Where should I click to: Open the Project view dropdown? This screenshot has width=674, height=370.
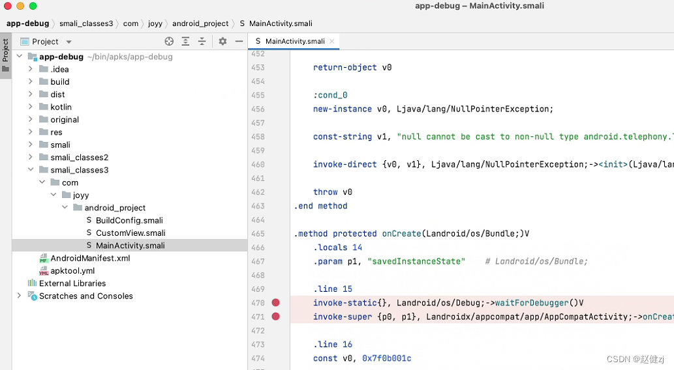69,42
